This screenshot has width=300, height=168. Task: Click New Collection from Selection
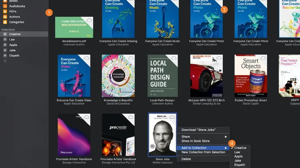pyautogui.click(x=203, y=152)
